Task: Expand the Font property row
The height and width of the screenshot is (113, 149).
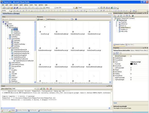Action: tap(114, 62)
